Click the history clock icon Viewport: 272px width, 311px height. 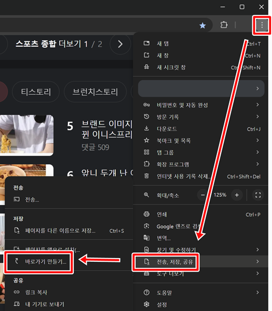coord(146,117)
